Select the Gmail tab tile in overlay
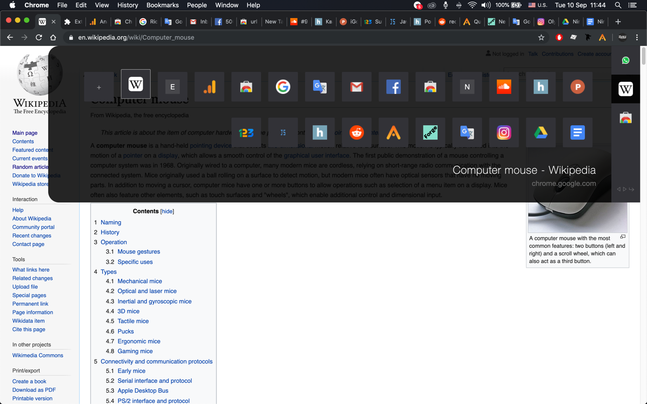Viewport: 647px width, 404px height. pyautogui.click(x=356, y=87)
